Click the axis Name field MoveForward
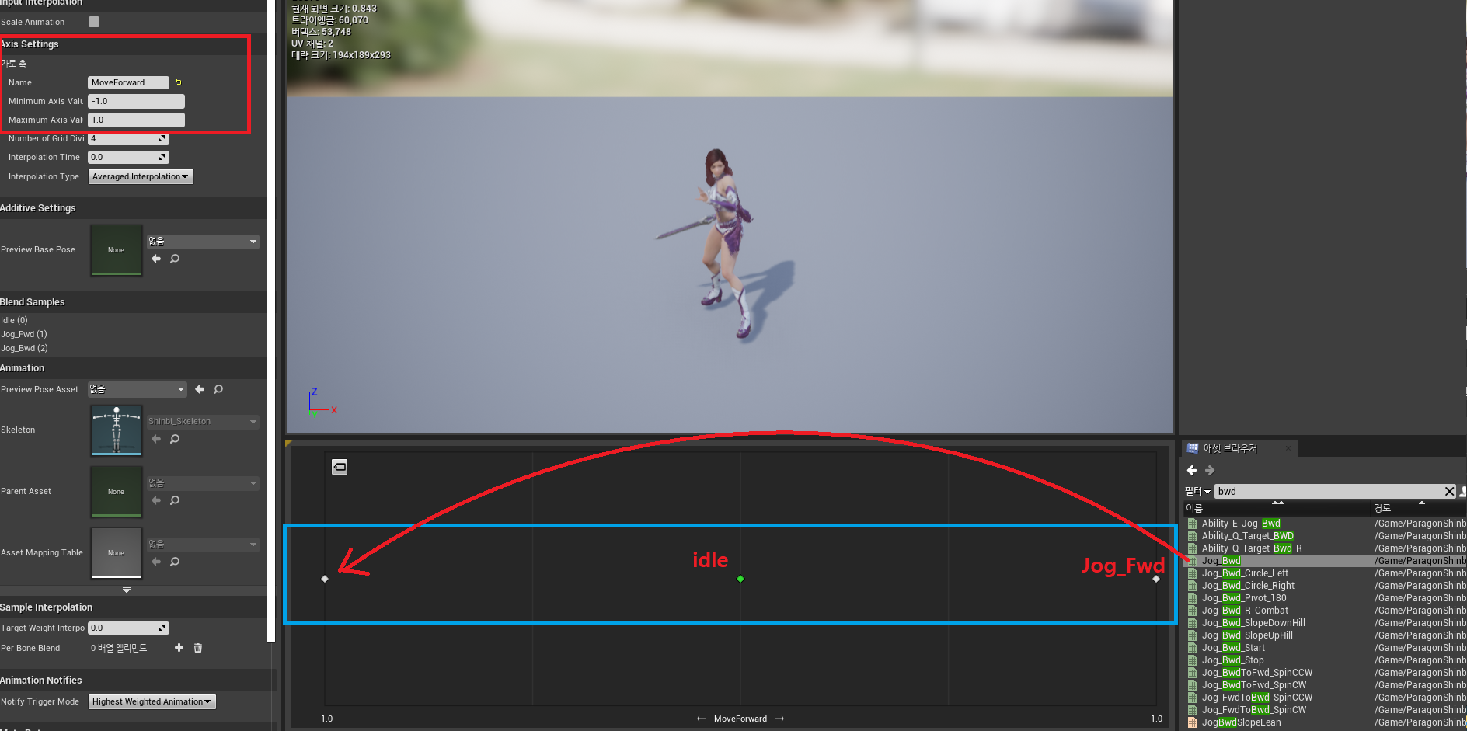The height and width of the screenshot is (731, 1467). pos(128,82)
